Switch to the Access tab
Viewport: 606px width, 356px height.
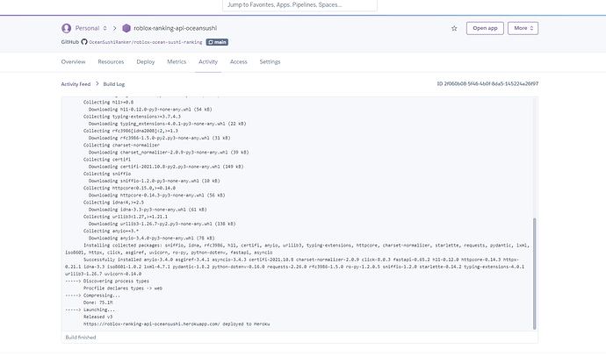pos(239,61)
